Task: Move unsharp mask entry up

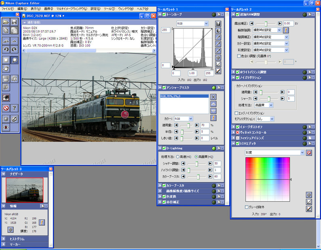Action: (213, 104)
